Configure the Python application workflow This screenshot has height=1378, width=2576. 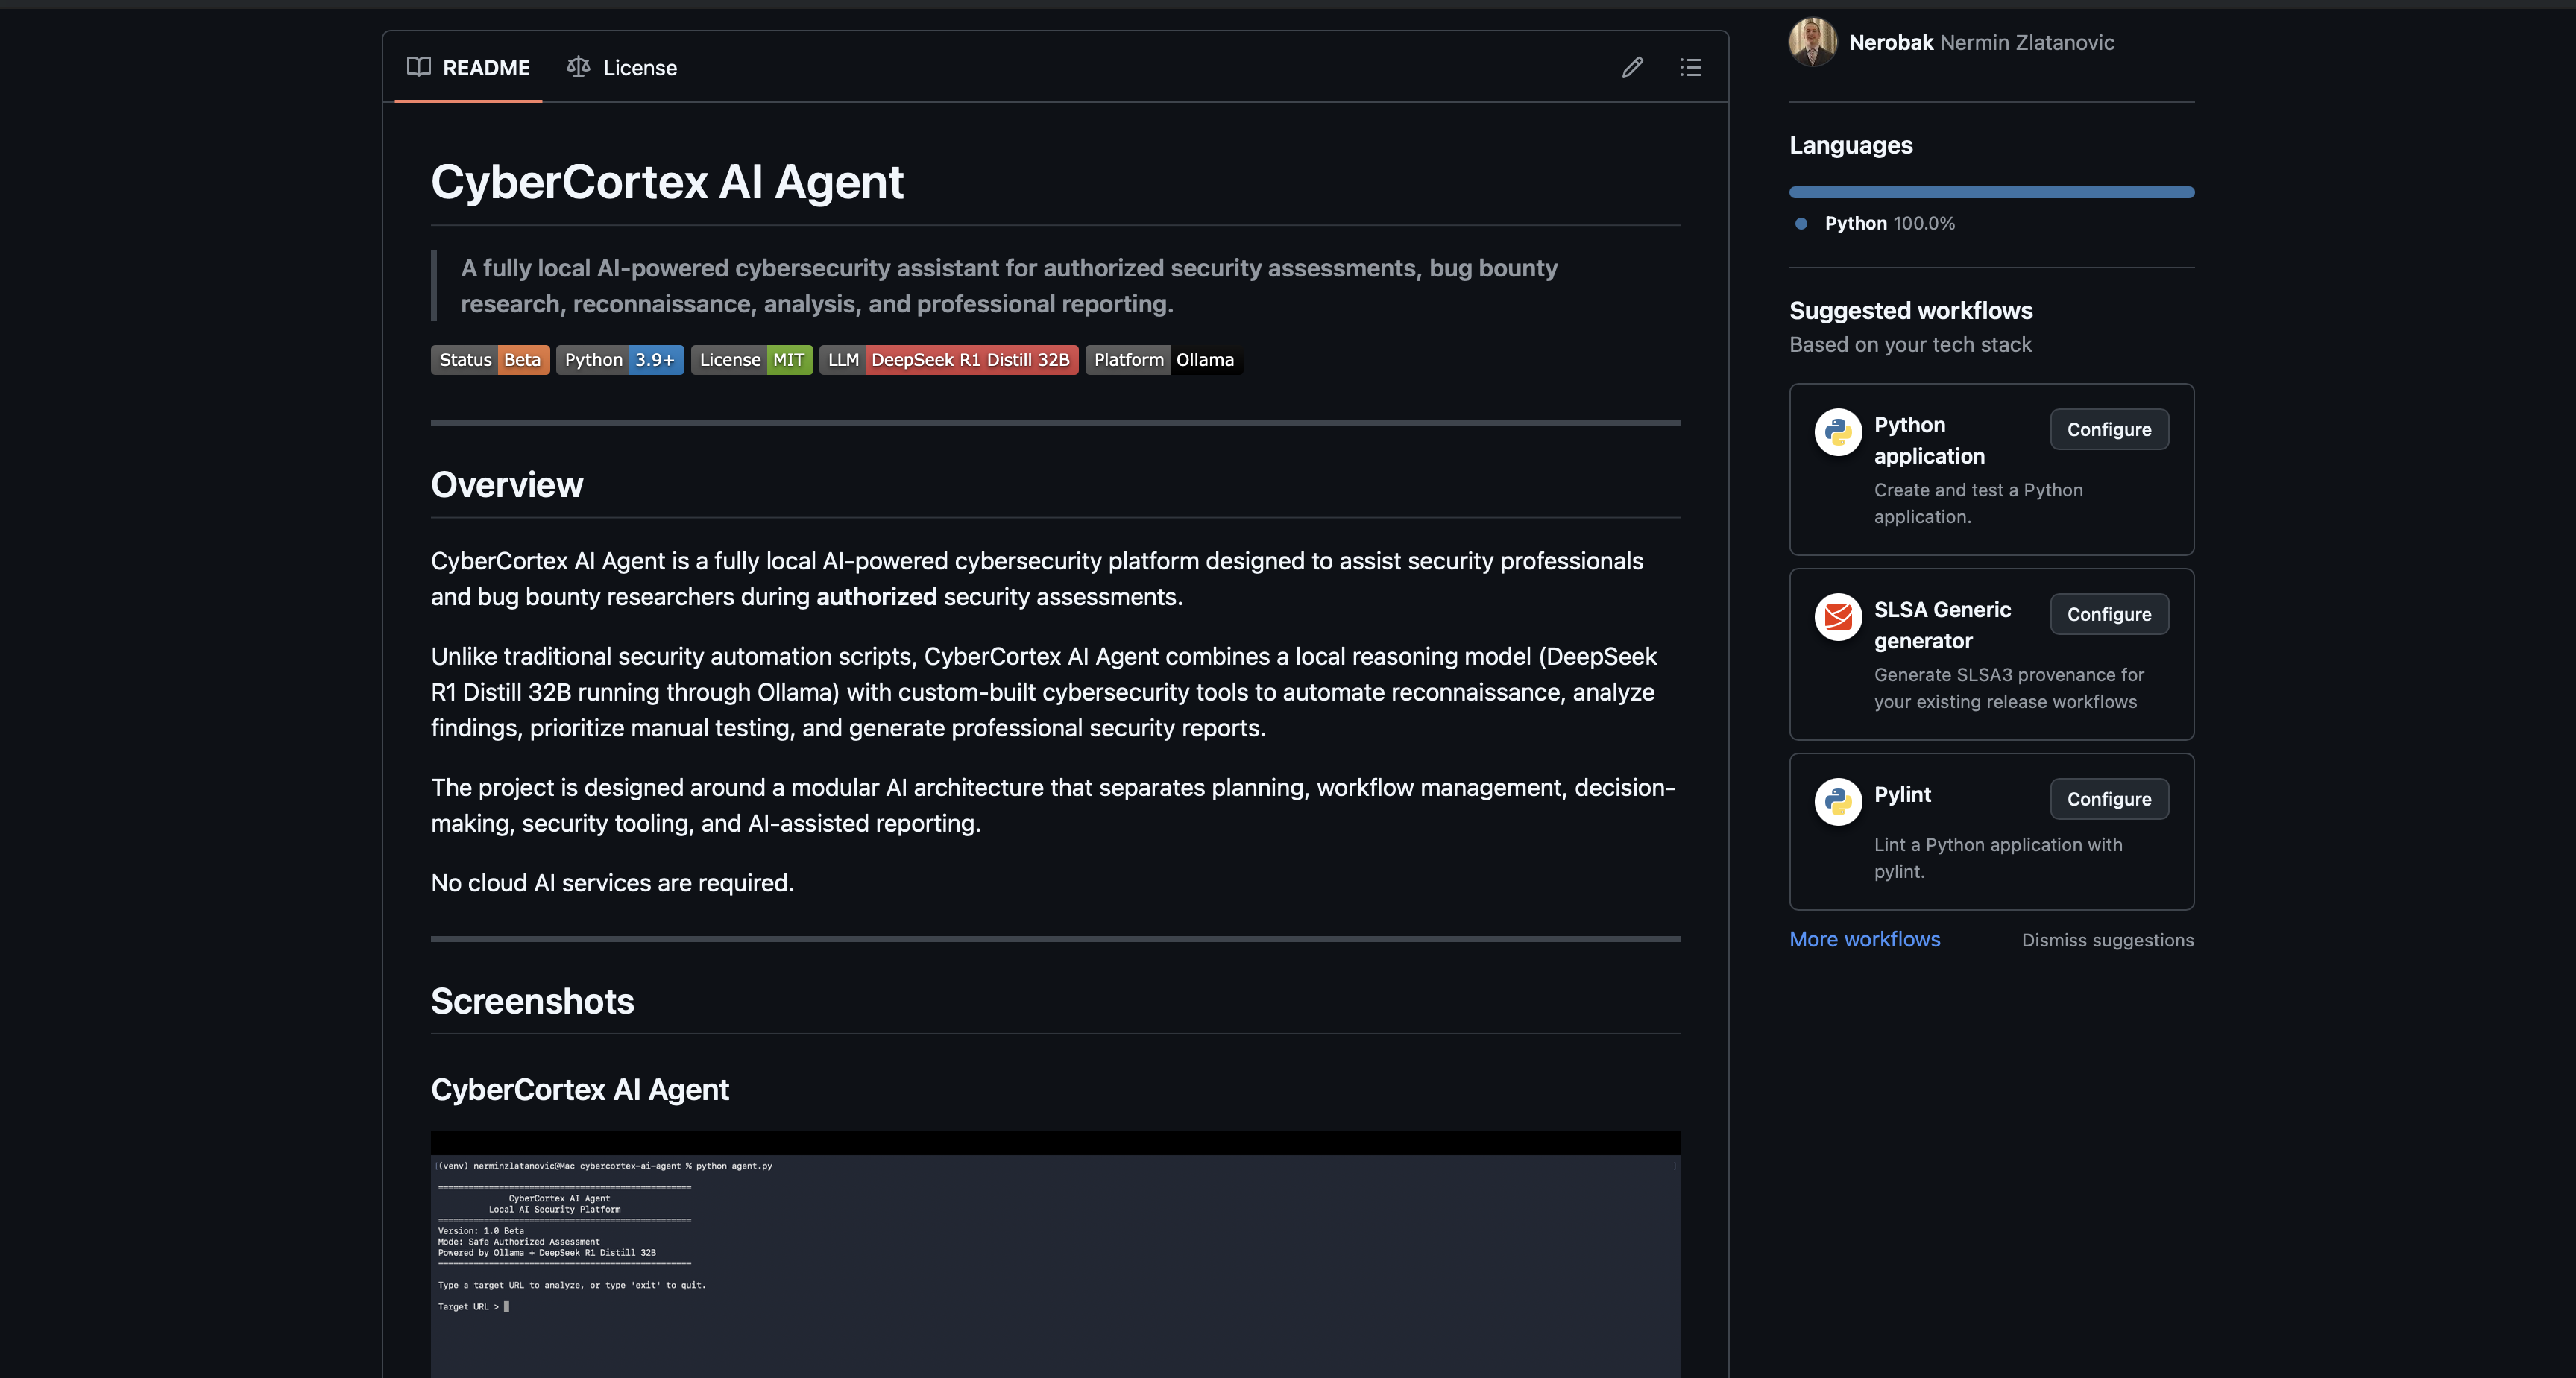[x=2109, y=429]
